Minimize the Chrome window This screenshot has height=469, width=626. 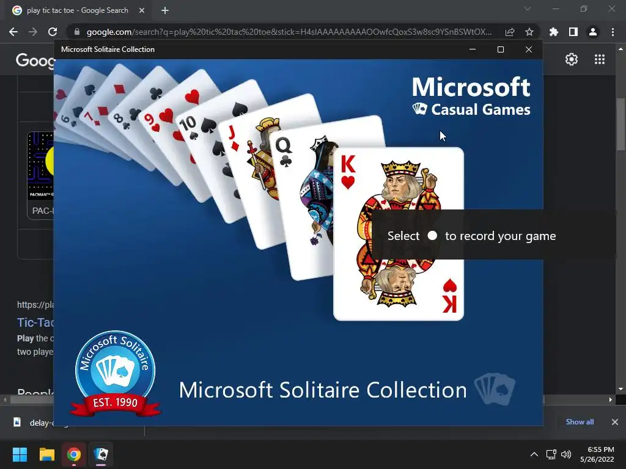tap(555, 9)
